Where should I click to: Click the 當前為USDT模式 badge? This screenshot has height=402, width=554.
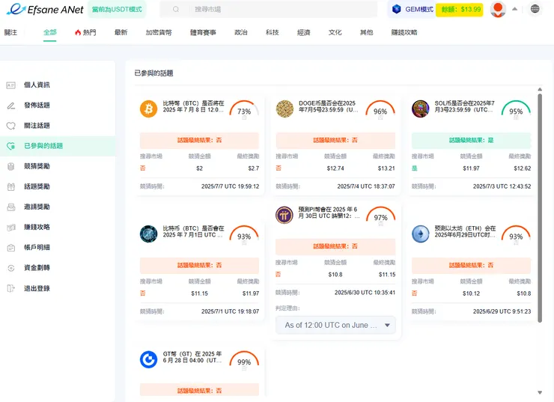click(x=117, y=10)
